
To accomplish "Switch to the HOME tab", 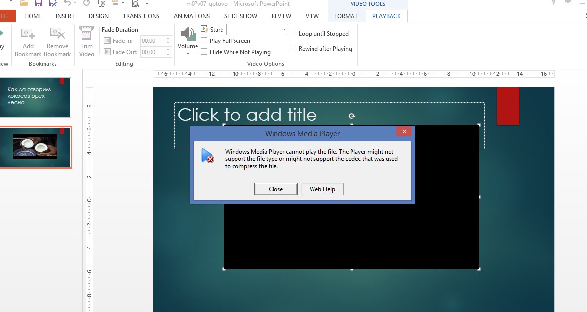I will point(33,16).
